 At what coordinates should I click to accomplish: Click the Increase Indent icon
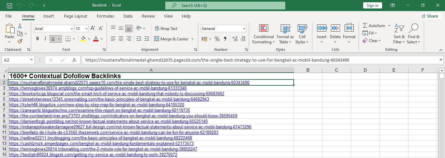click(x=147, y=39)
